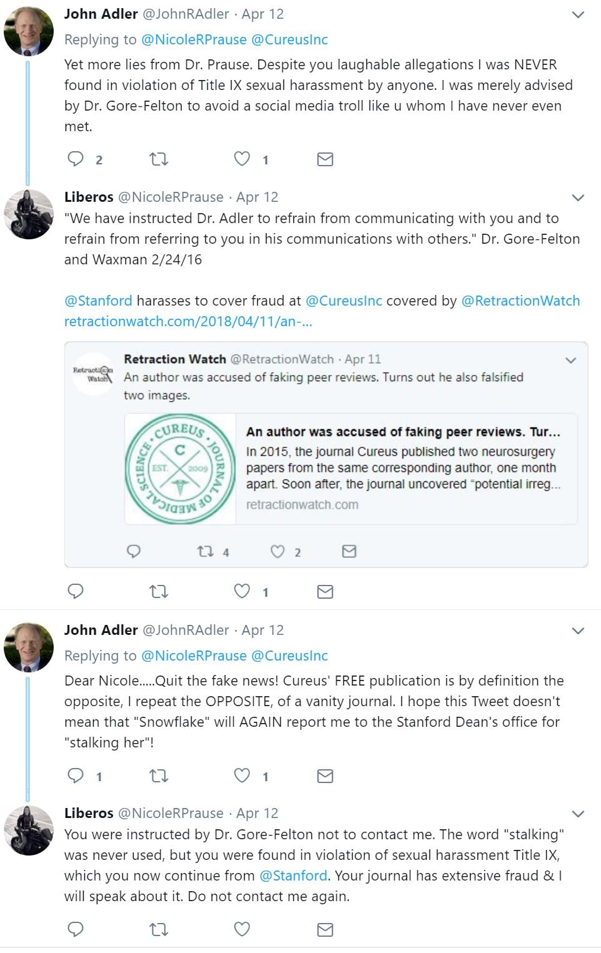Open the retractionwatch.com shortened link
601x953 pixels.
click(x=188, y=321)
